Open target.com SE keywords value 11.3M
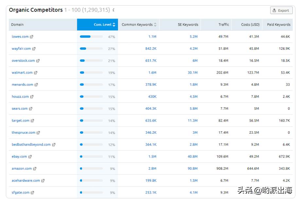Screen dimensions: 298x200 coord(193,120)
